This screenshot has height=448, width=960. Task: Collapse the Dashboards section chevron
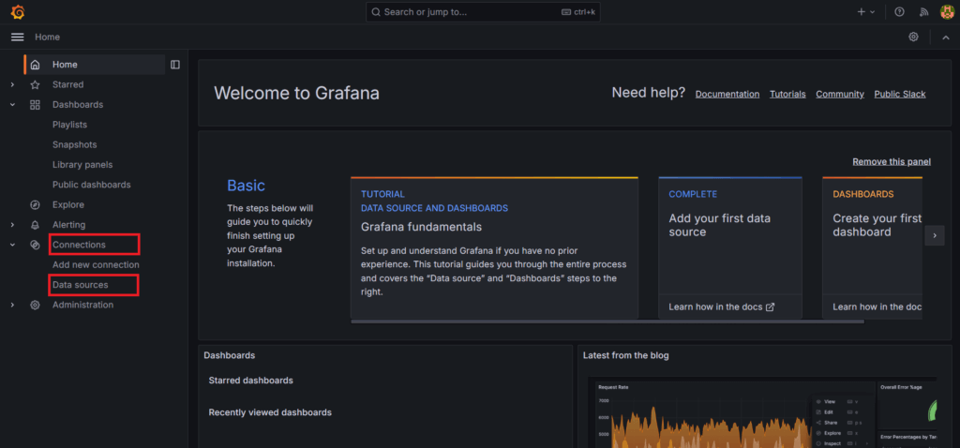coord(12,105)
